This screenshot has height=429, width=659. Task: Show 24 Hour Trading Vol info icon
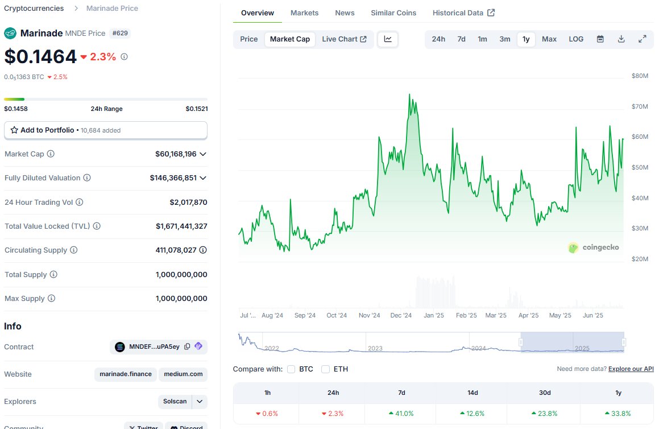(x=80, y=203)
